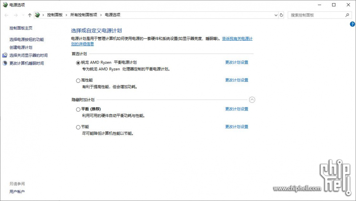The image size is (356, 201).
Task: Open 所有控制面板项 breadcrumb
Action: [x=84, y=15]
